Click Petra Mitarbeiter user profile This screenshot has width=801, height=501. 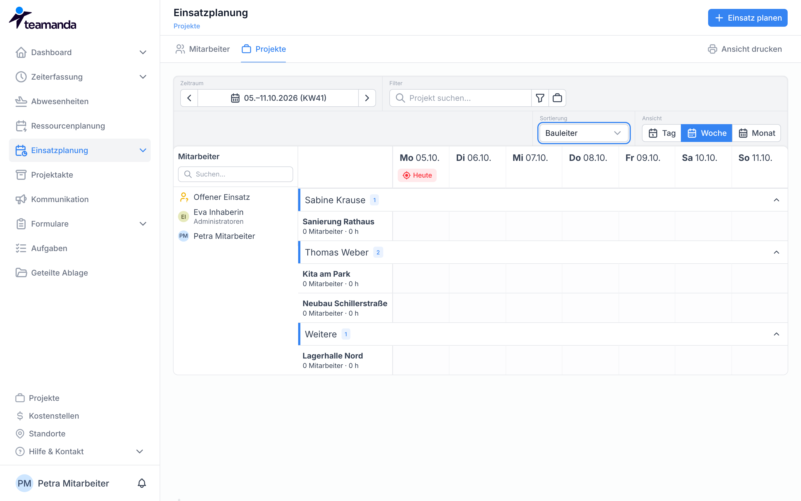pos(62,483)
